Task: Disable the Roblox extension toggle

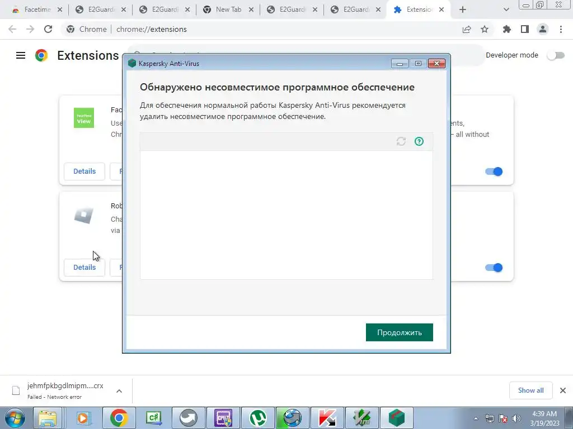Action: point(494,268)
